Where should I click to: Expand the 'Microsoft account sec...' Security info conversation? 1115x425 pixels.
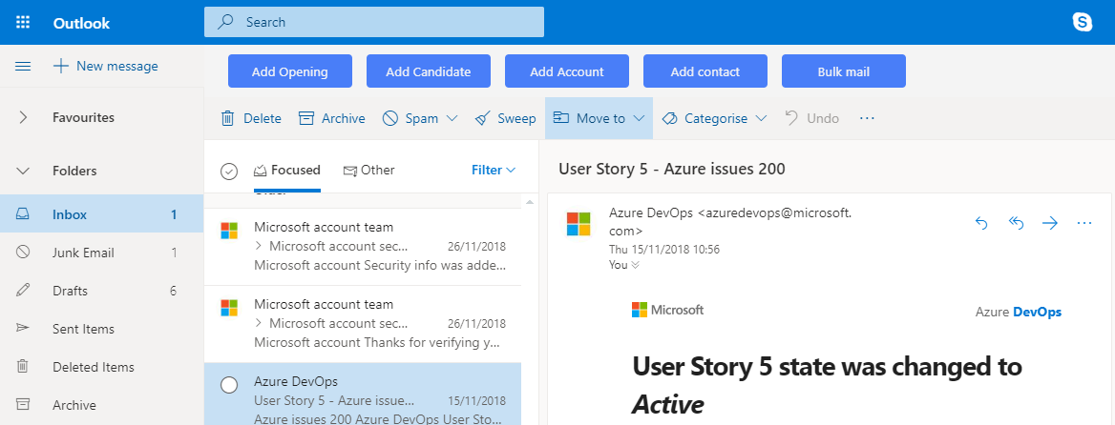(x=258, y=246)
